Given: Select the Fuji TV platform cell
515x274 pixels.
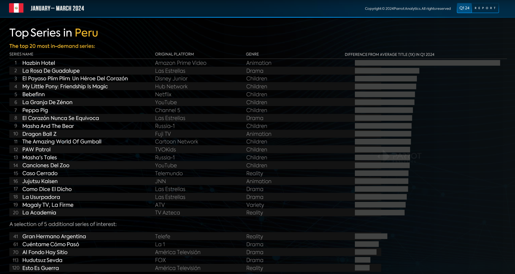Looking at the screenshot, I should pyautogui.click(x=163, y=134).
